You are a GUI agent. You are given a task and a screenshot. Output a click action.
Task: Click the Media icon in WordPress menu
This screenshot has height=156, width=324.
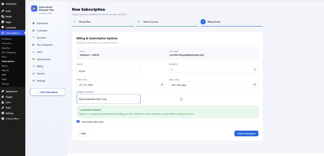[x=3, y=16]
